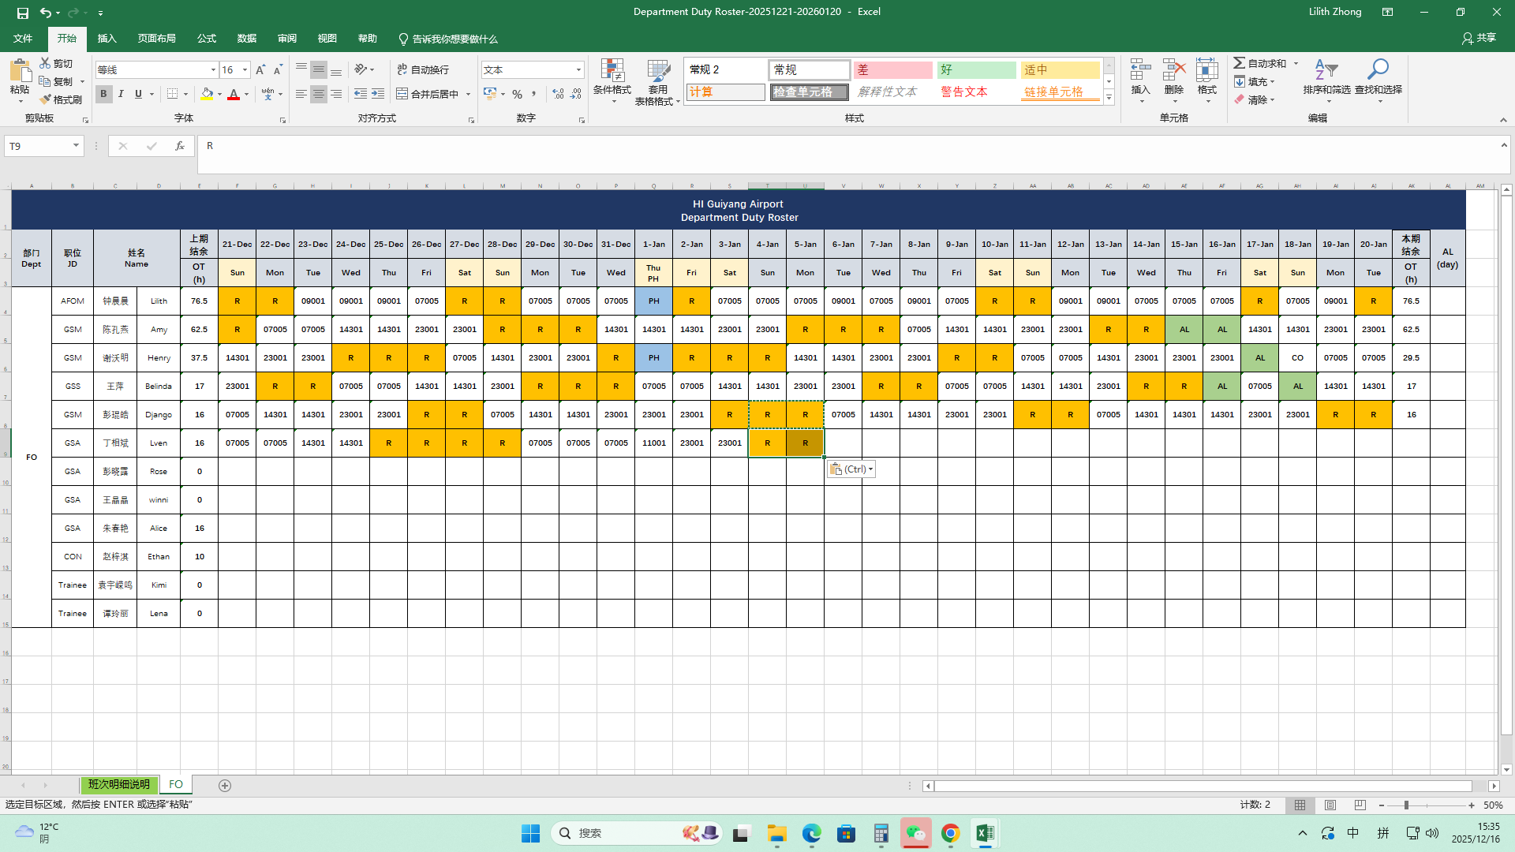Open WeChat from the taskbar
Image resolution: width=1515 pixels, height=852 pixels.
pos(915,833)
